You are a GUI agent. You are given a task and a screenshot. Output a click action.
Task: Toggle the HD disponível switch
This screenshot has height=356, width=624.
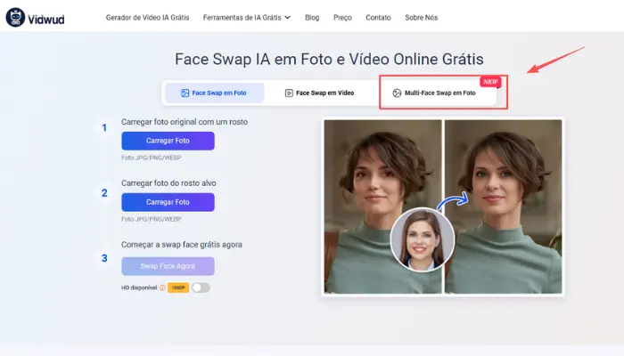point(201,287)
